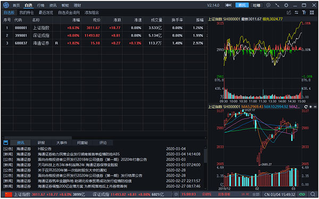The image size is (319, 199).
Task: Click price 3011.67 in the table
Action: tap(93, 28)
